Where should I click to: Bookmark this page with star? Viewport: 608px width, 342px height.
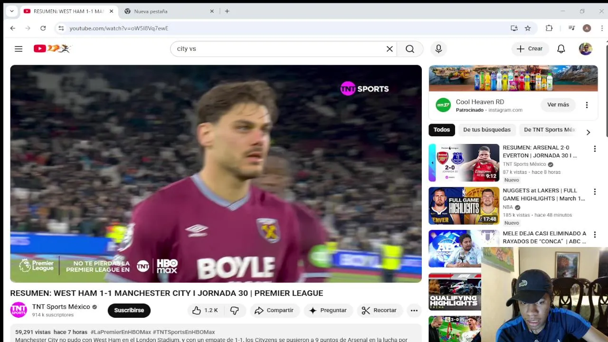[x=528, y=28]
